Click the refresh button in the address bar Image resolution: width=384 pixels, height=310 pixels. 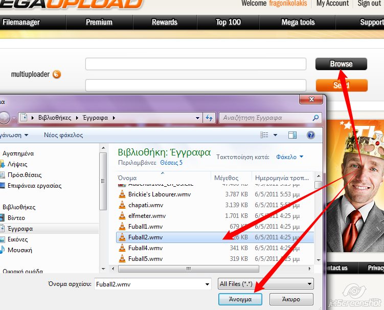(209, 118)
